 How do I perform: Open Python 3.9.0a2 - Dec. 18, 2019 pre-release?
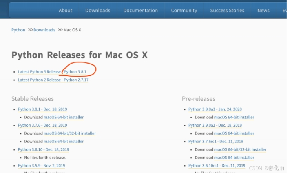(215, 125)
